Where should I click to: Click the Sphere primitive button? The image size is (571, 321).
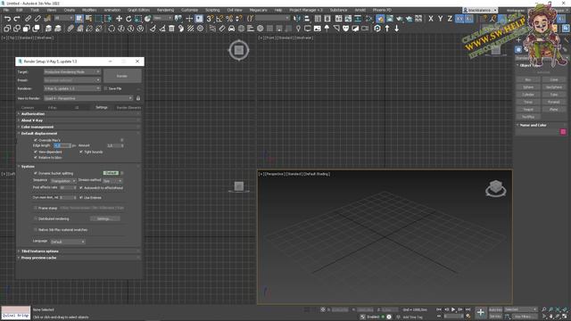[527, 87]
